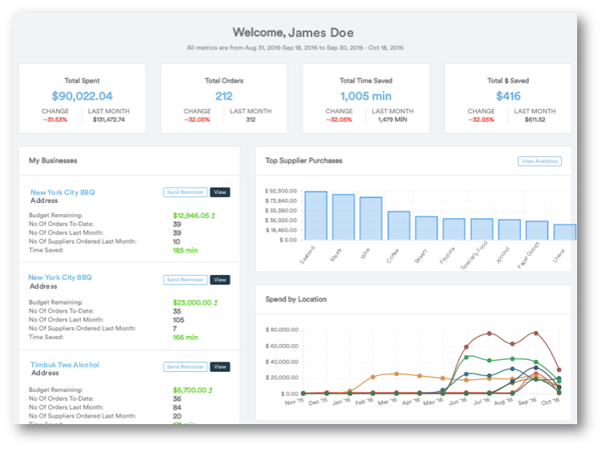Click budget remaining $23,000.00
This screenshot has width=602, height=449.
click(x=192, y=302)
